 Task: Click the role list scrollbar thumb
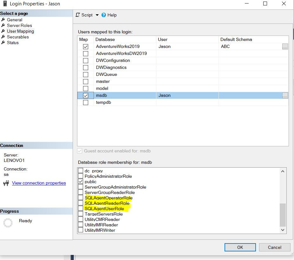tap(283, 215)
